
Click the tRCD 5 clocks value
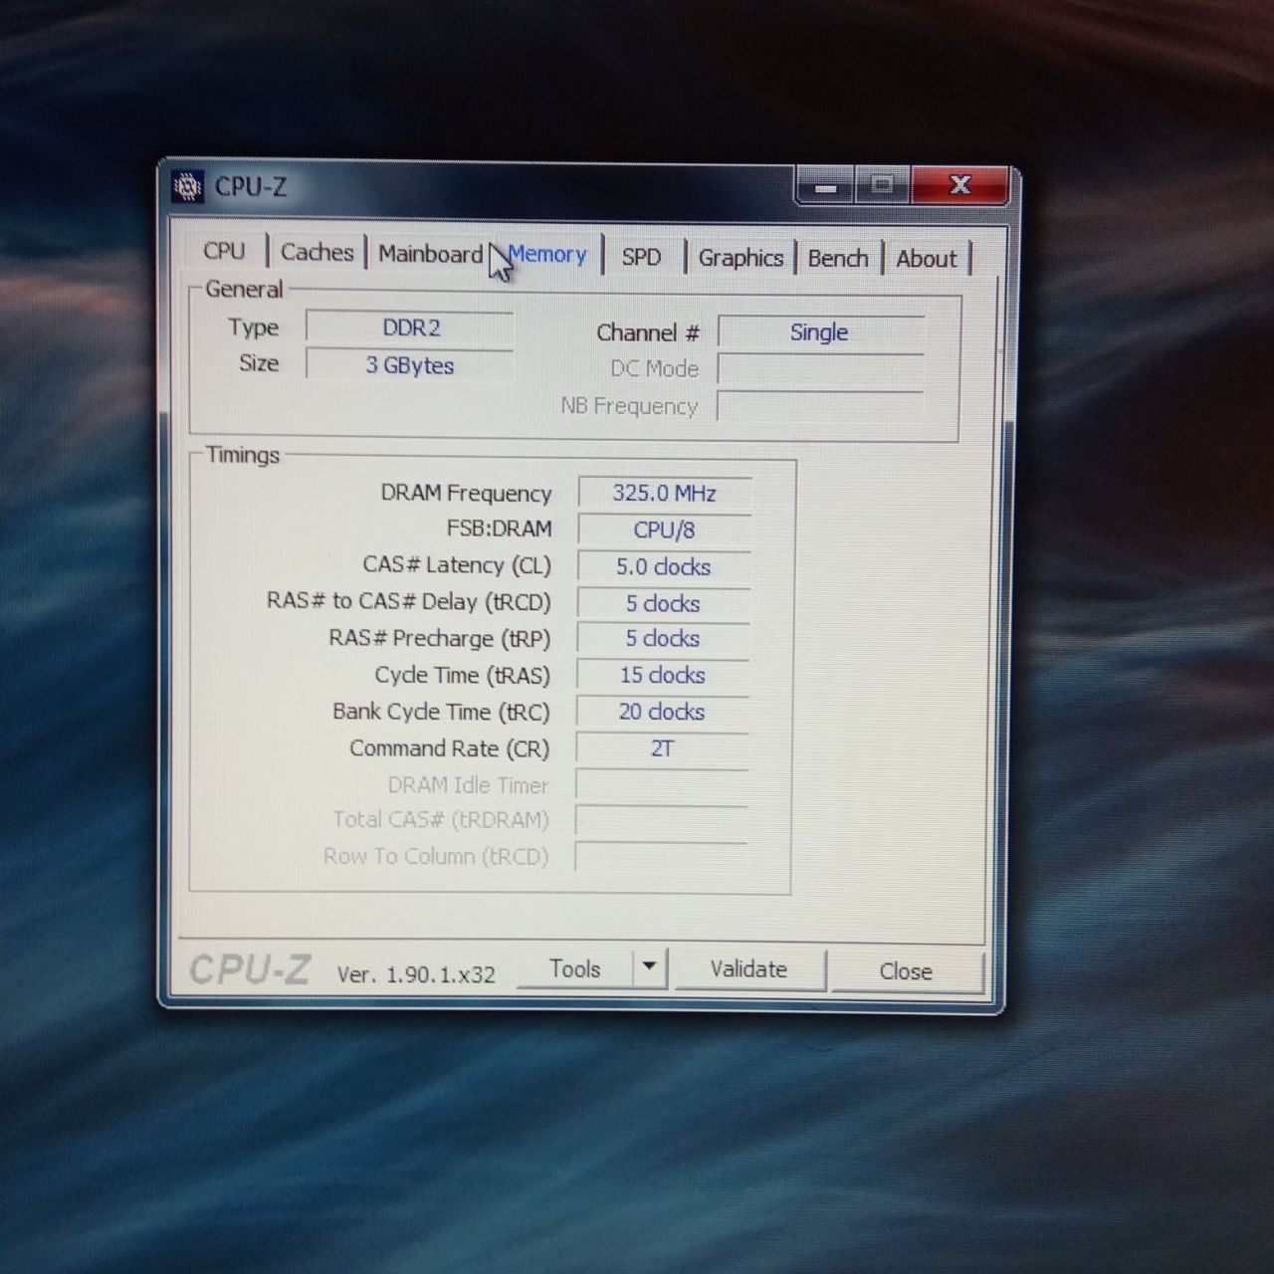[x=663, y=603]
